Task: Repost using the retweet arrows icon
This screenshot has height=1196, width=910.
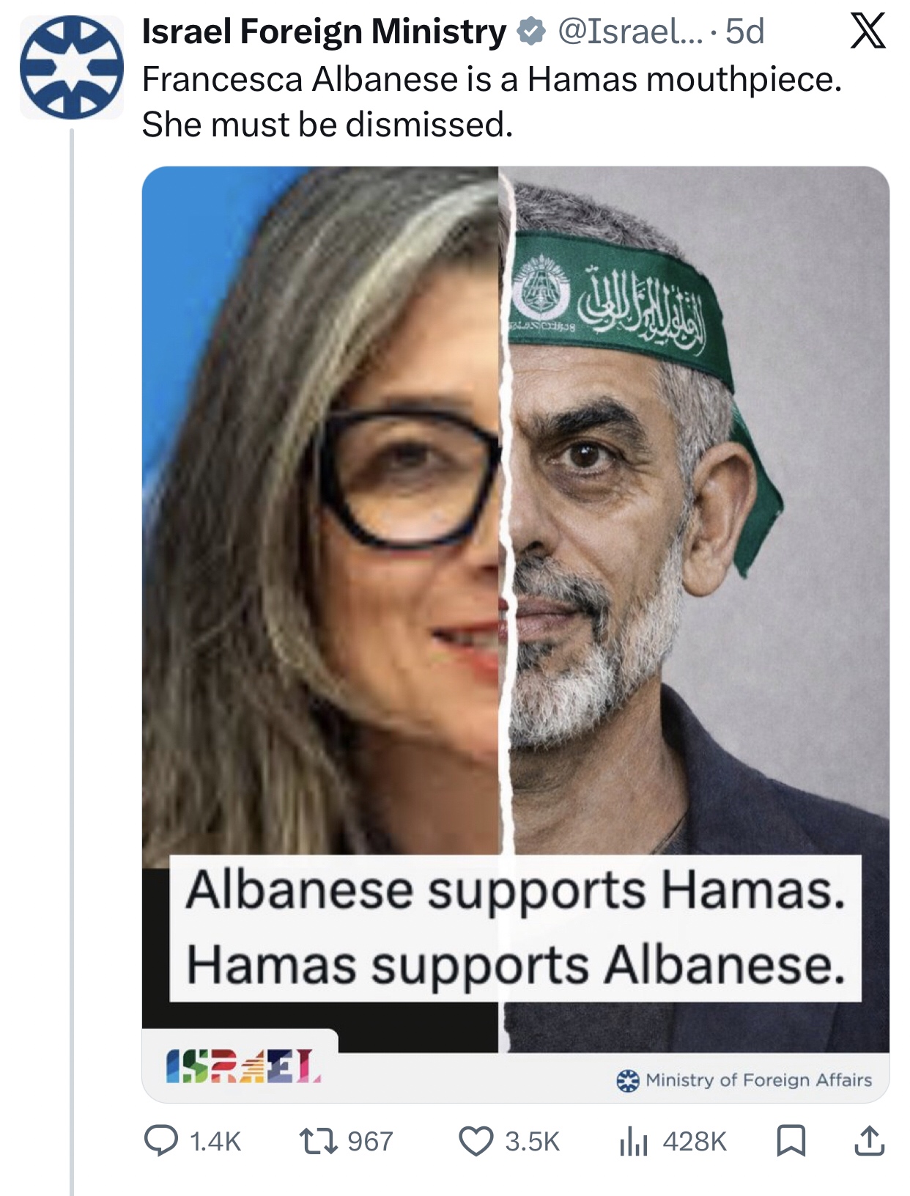Action: point(318,1141)
